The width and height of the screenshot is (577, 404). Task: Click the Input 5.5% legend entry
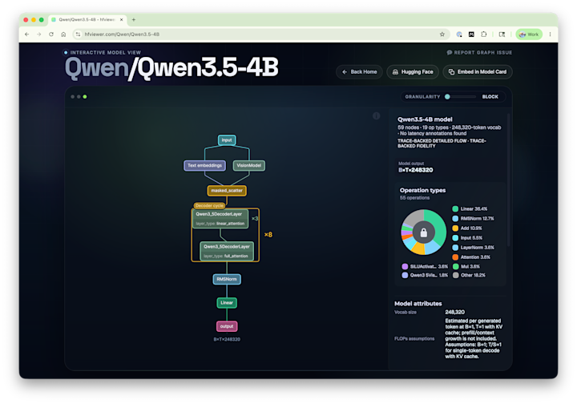point(467,238)
